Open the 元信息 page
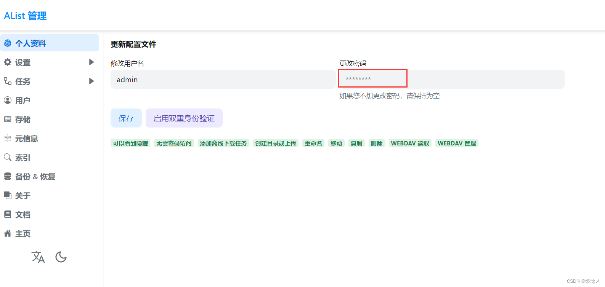Screen dimensions: 605x287 50,138
